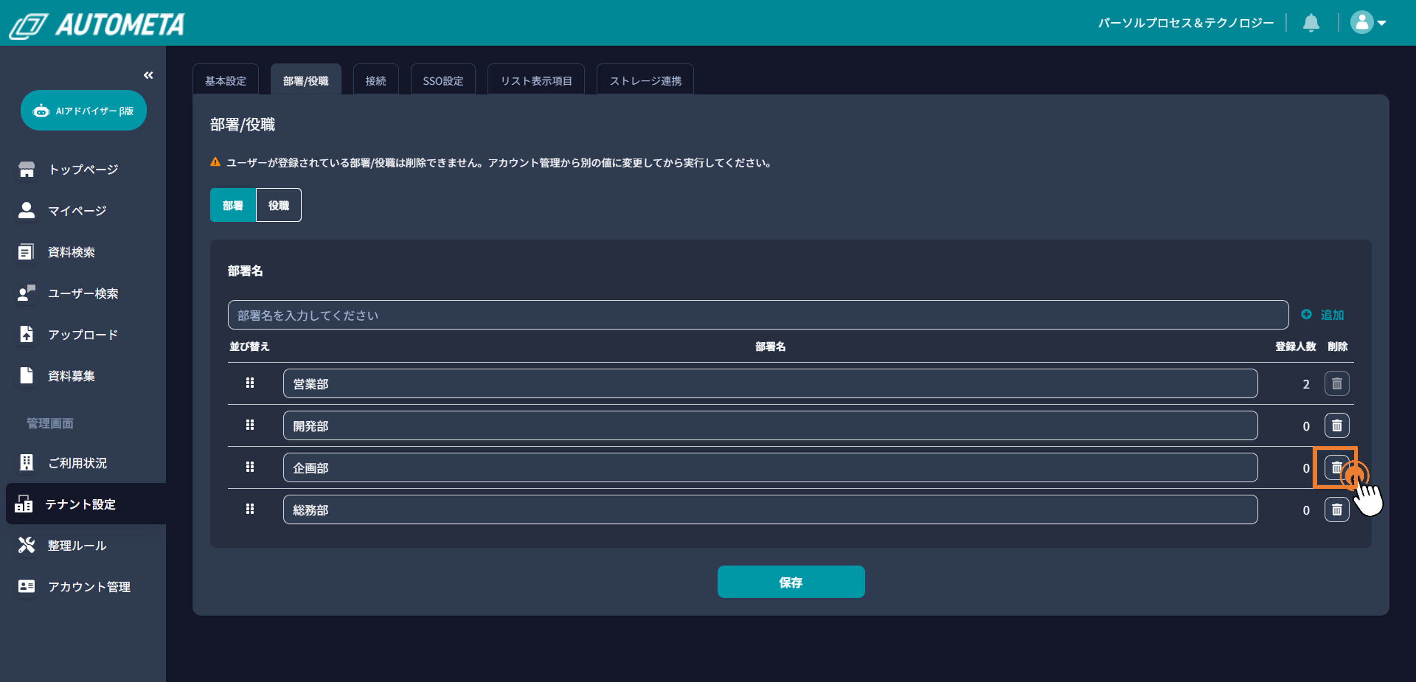Open 資料検索 in the sidebar
1416x682 pixels.
pyautogui.click(x=72, y=252)
